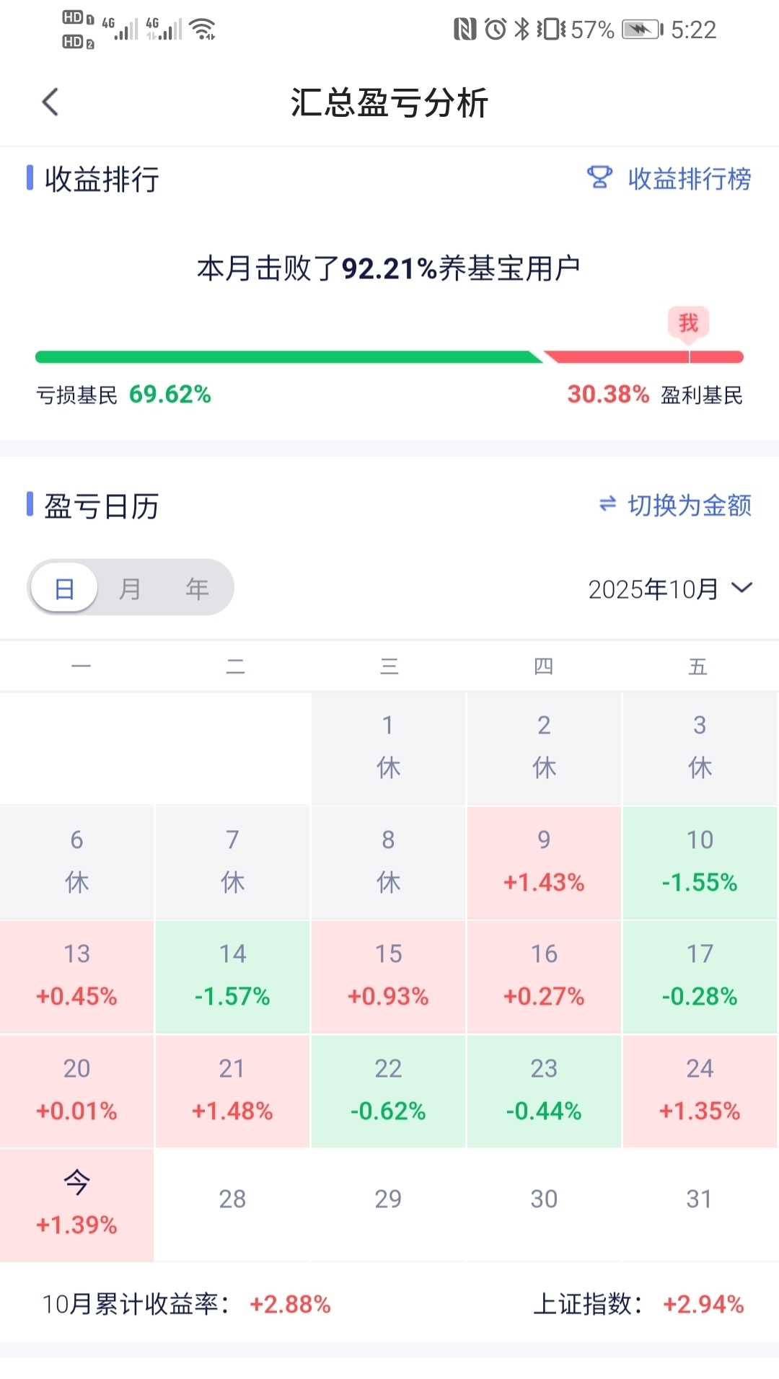The width and height of the screenshot is (779, 1379).
Task: Open the 2025年10月 month dropdown
Action: [653, 589]
